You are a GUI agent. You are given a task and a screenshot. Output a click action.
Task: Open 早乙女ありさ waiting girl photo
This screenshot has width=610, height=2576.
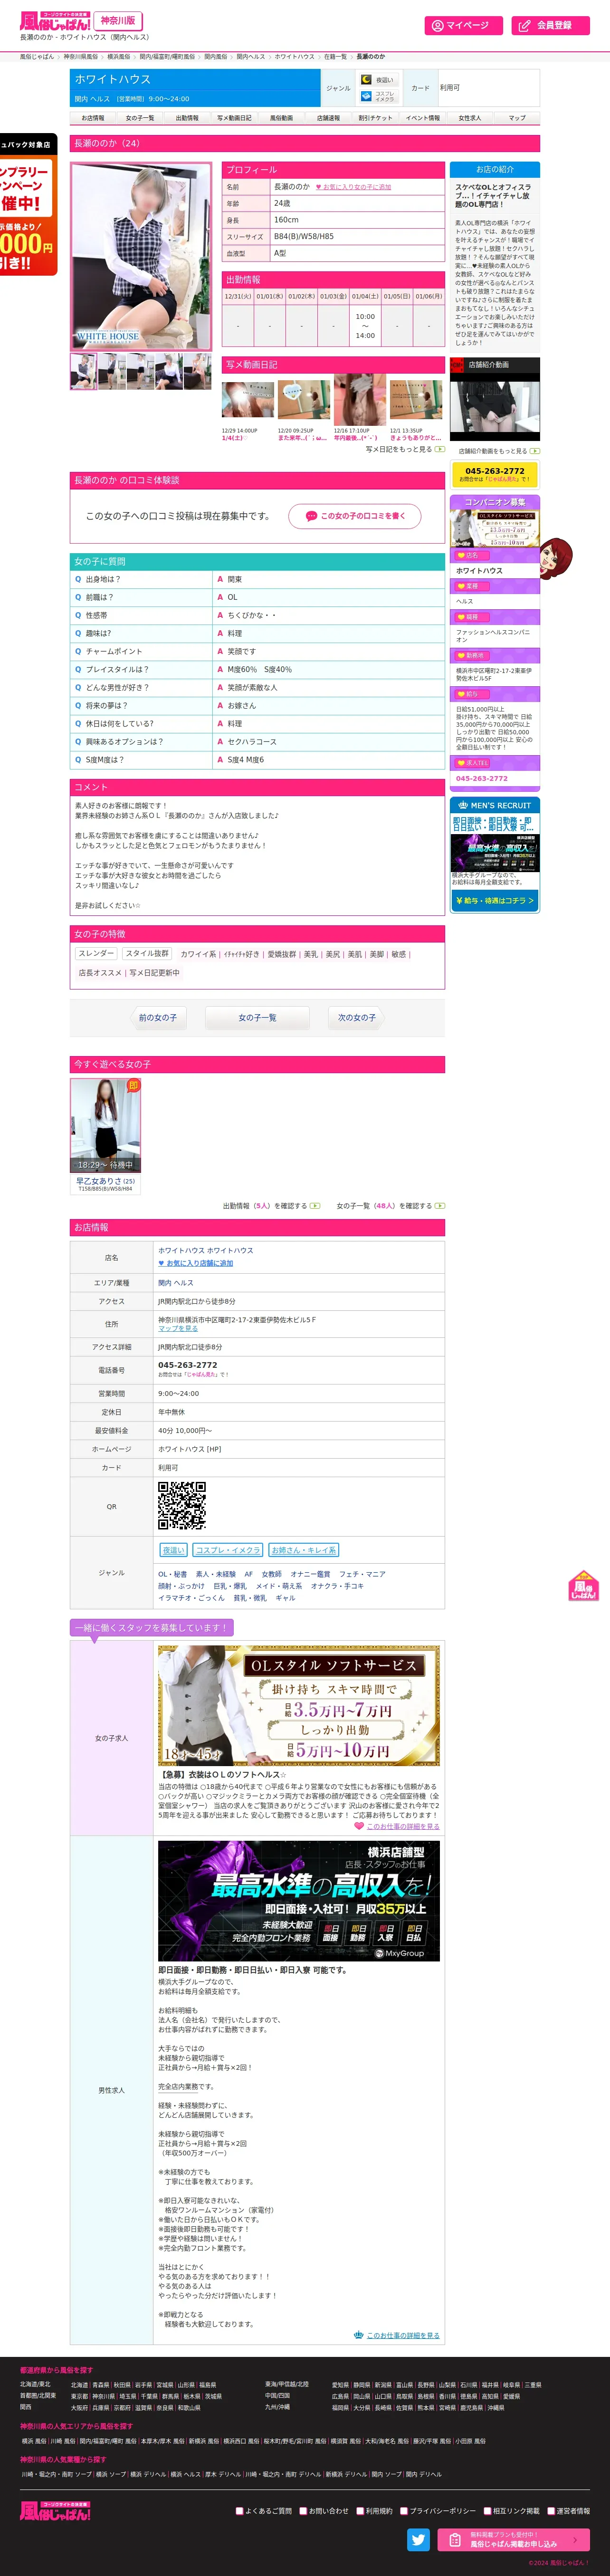(105, 1125)
